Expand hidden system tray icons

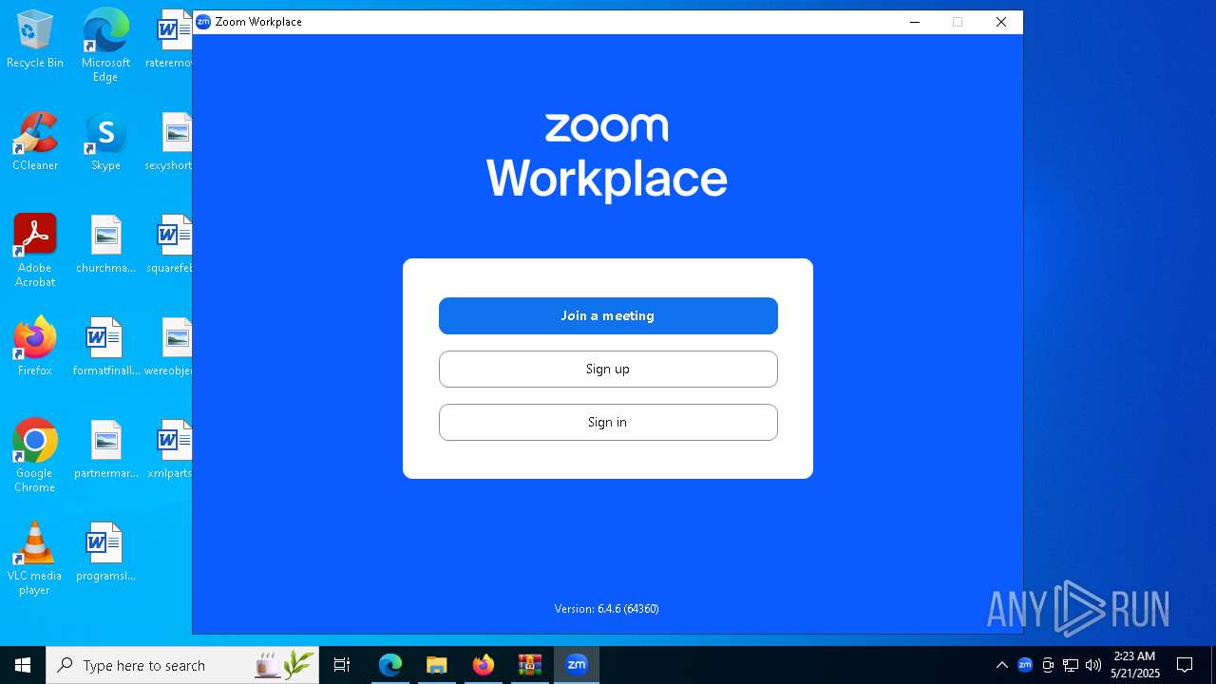click(x=1001, y=665)
